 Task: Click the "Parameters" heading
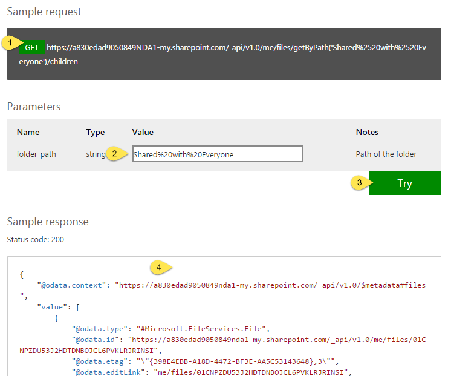tap(34, 107)
